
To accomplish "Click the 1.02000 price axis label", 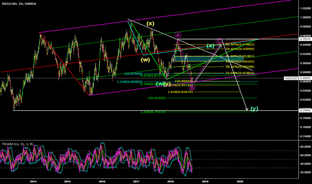I will click(x=306, y=8).
